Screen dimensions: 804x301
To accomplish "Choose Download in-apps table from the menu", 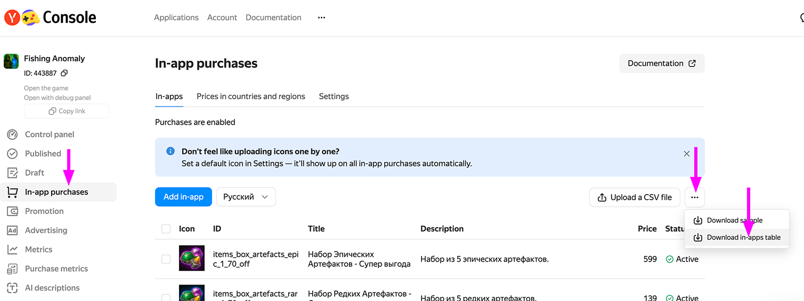I will (743, 238).
